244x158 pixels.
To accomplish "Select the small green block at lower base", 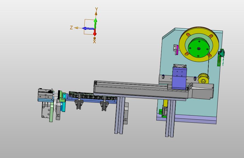I will pos(161,112).
